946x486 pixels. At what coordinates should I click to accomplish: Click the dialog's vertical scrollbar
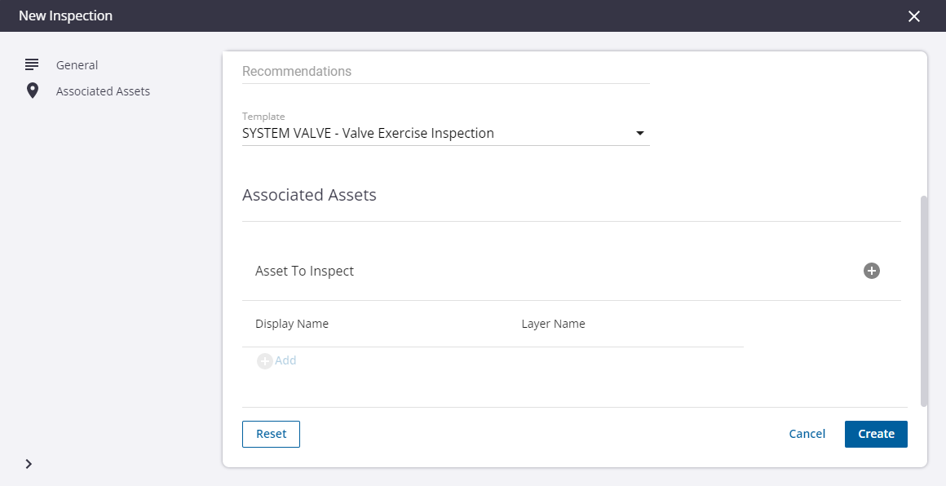point(924,300)
